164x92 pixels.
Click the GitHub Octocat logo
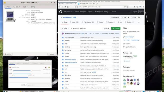point(61,11)
